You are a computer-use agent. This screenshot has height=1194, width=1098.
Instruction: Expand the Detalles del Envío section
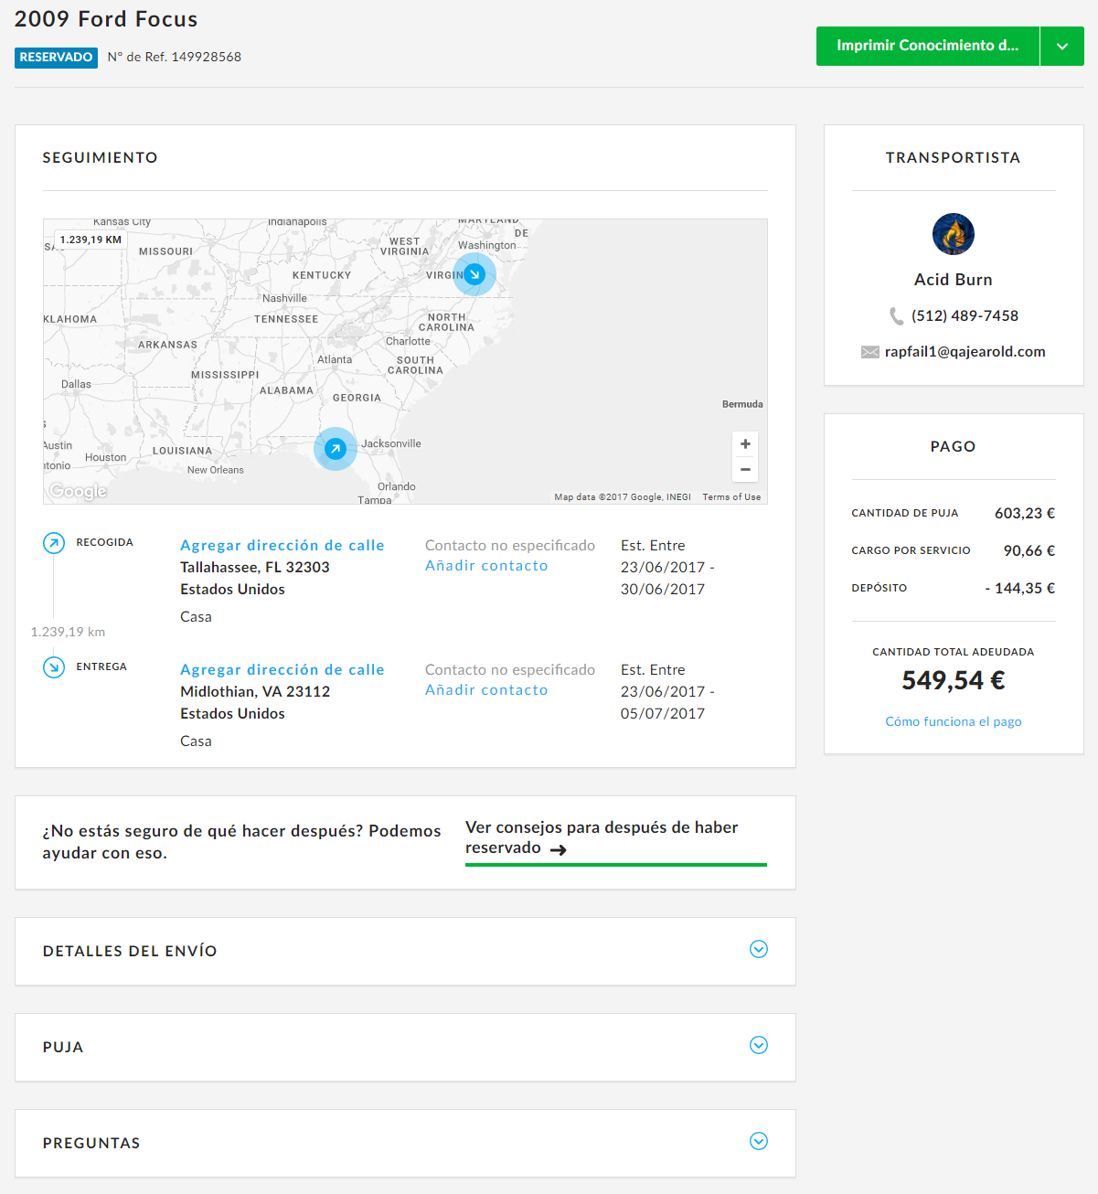coord(758,950)
